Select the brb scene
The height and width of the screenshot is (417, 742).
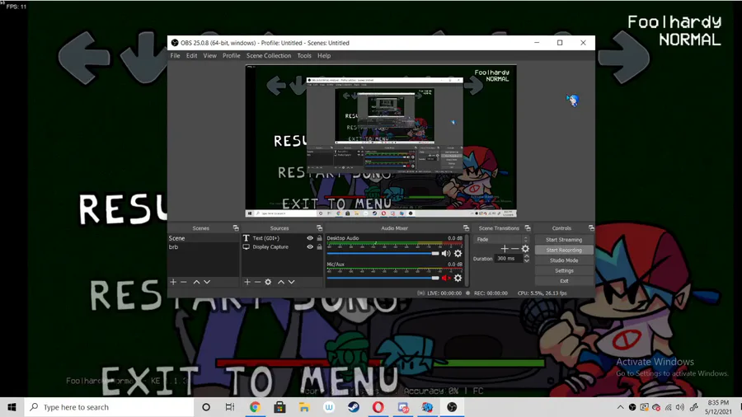[203, 246]
